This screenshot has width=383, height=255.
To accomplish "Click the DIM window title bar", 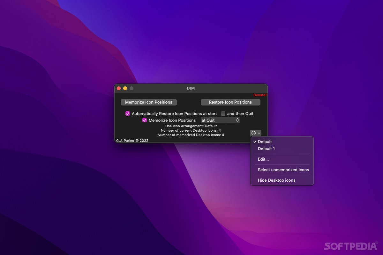I will [x=191, y=88].
